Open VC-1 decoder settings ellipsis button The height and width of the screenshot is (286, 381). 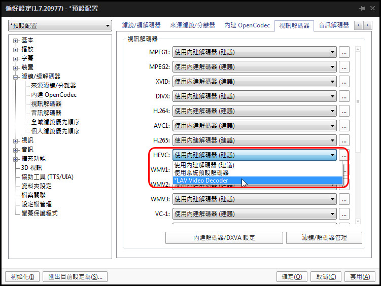pyautogui.click(x=344, y=214)
